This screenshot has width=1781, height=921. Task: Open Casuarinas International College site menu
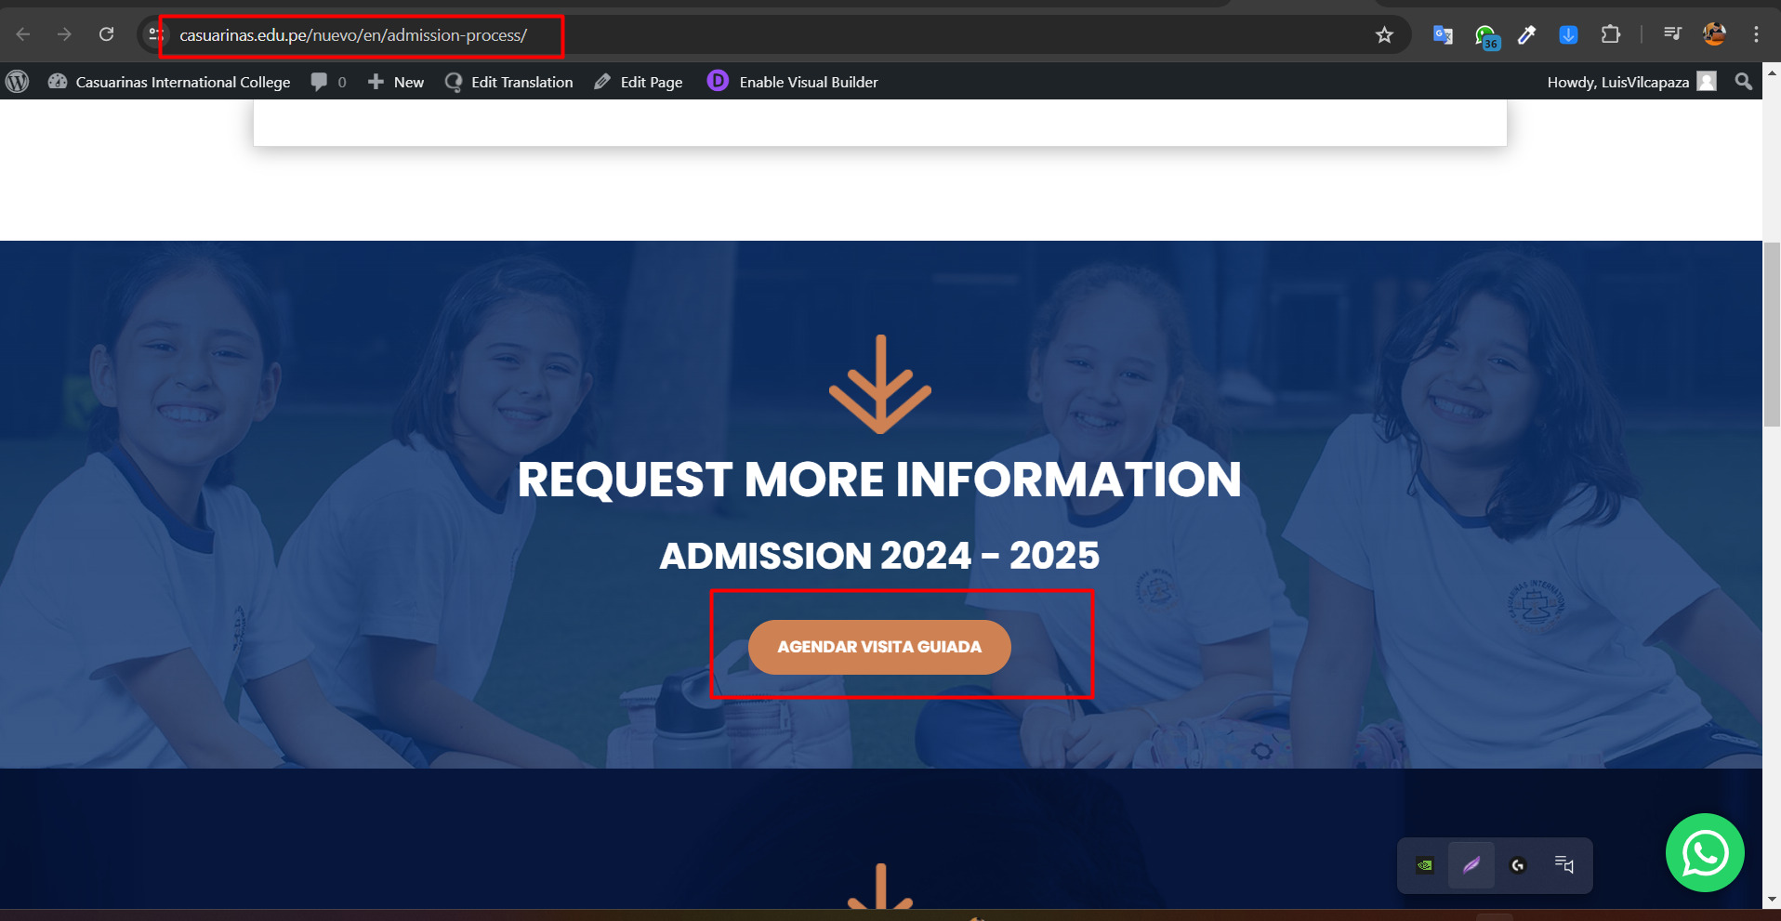(169, 82)
